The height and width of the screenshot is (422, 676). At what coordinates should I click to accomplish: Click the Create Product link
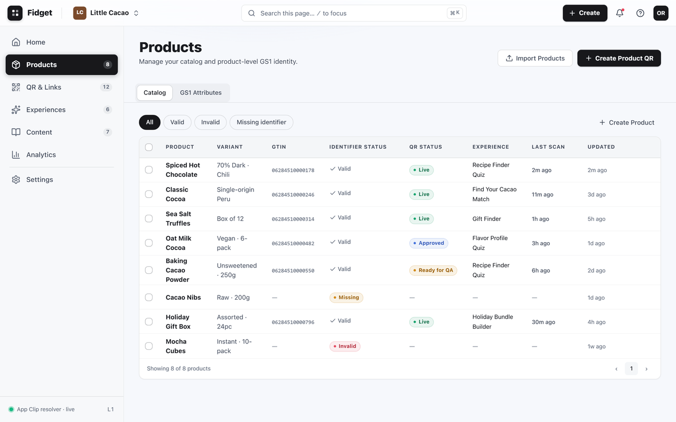pyautogui.click(x=626, y=122)
